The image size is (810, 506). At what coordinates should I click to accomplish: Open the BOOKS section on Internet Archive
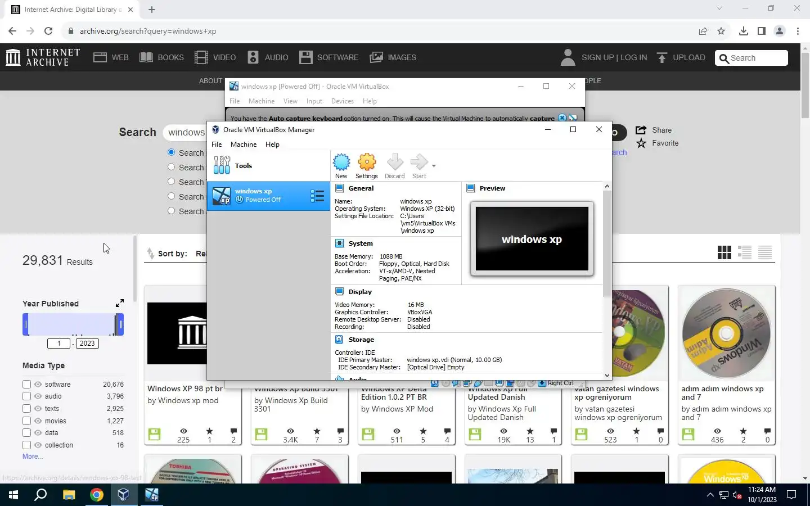click(x=161, y=57)
